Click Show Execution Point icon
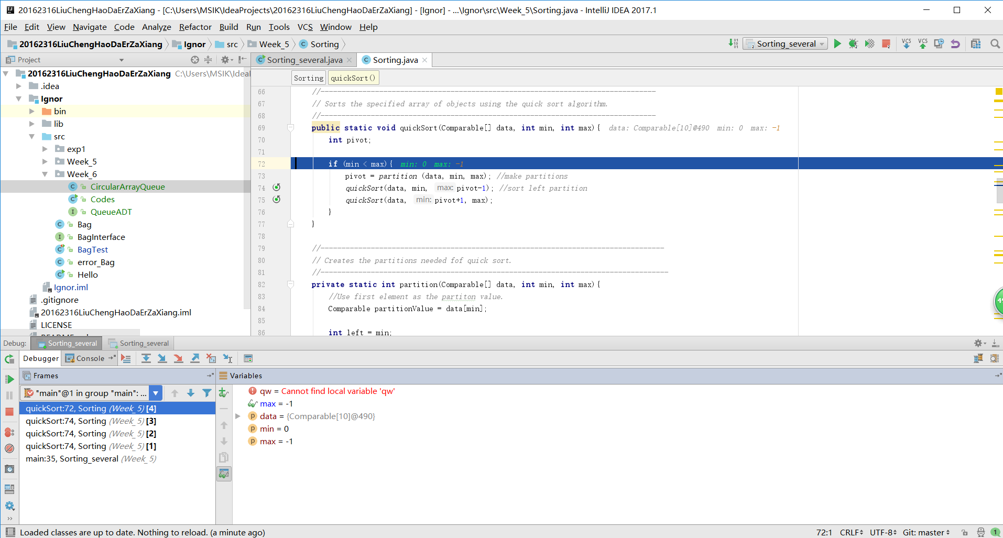 tap(126, 358)
